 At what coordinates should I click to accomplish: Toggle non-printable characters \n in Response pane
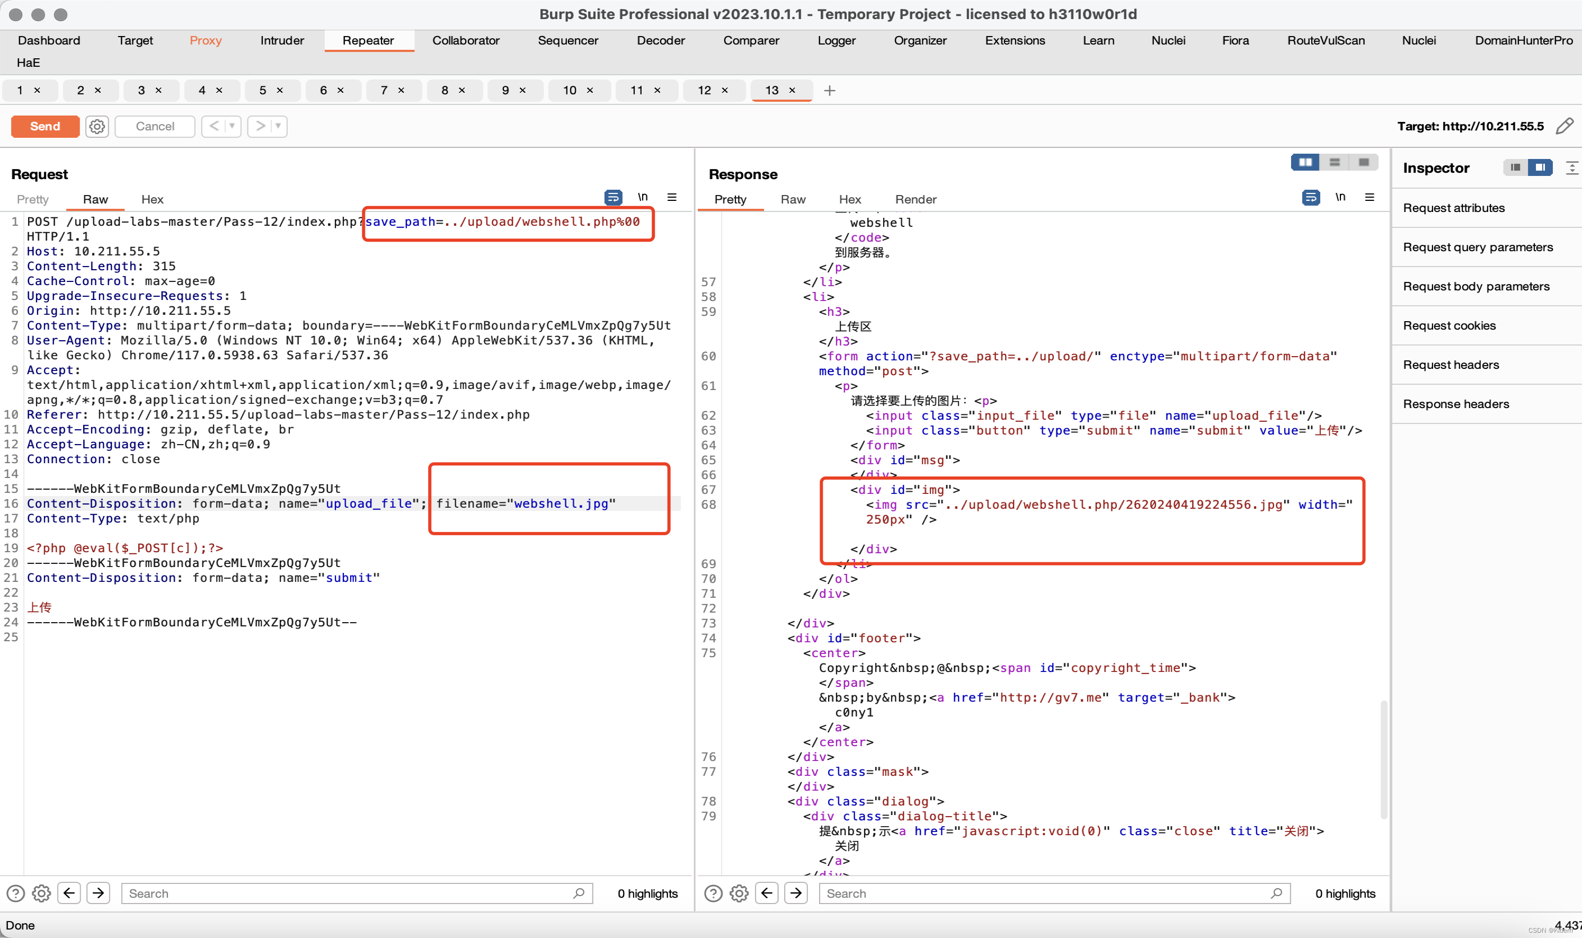pos(1340,198)
